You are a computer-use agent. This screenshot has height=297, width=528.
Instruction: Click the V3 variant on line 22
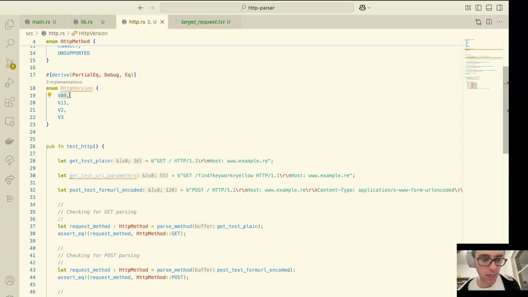(x=61, y=117)
